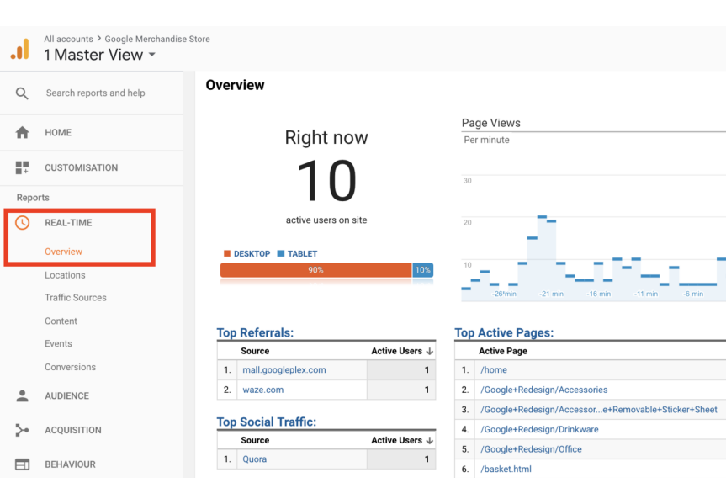Select the Real-Time Overview report
This screenshot has width=726, height=504.
(63, 252)
